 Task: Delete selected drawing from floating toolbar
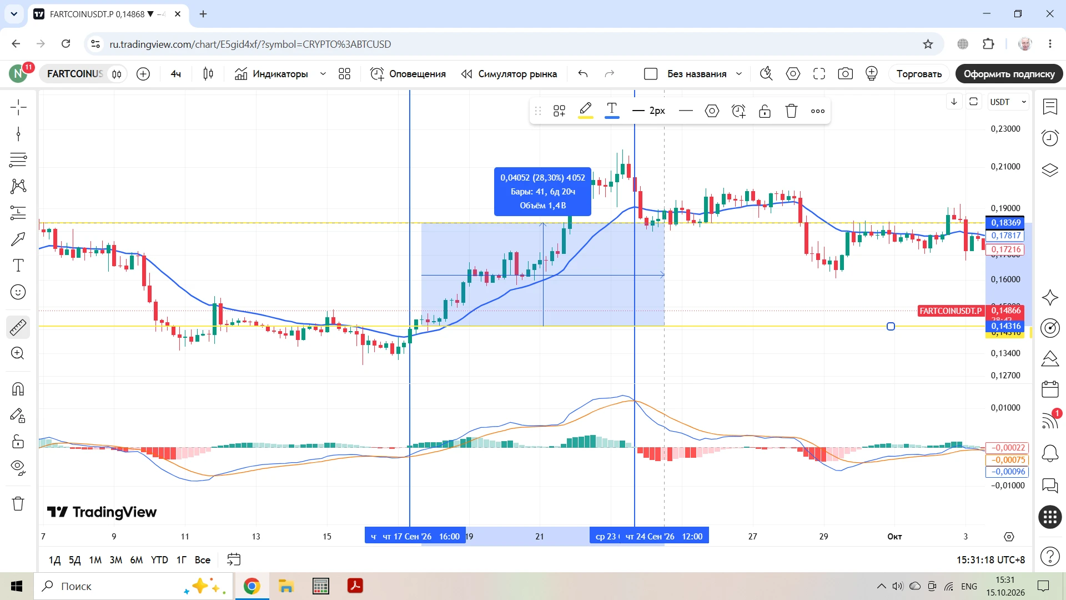point(792,111)
